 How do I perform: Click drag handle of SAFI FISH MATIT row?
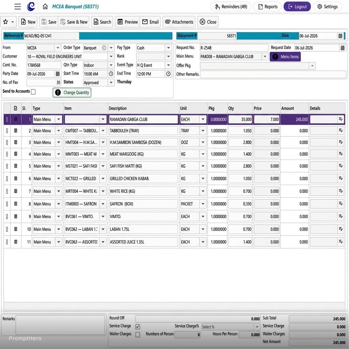(7, 166)
